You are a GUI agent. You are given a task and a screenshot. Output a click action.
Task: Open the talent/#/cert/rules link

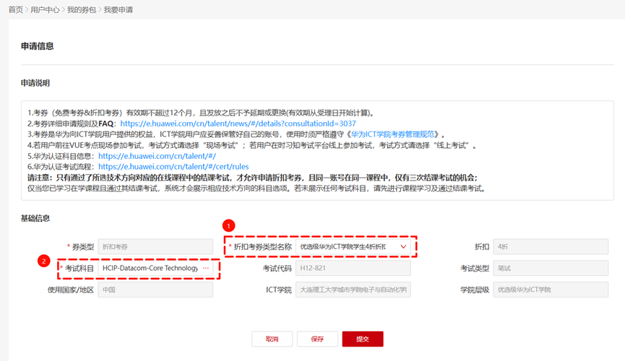tap(173, 167)
